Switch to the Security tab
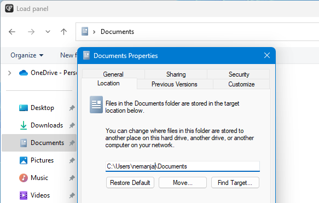The width and height of the screenshot is (319, 203). pos(239,74)
